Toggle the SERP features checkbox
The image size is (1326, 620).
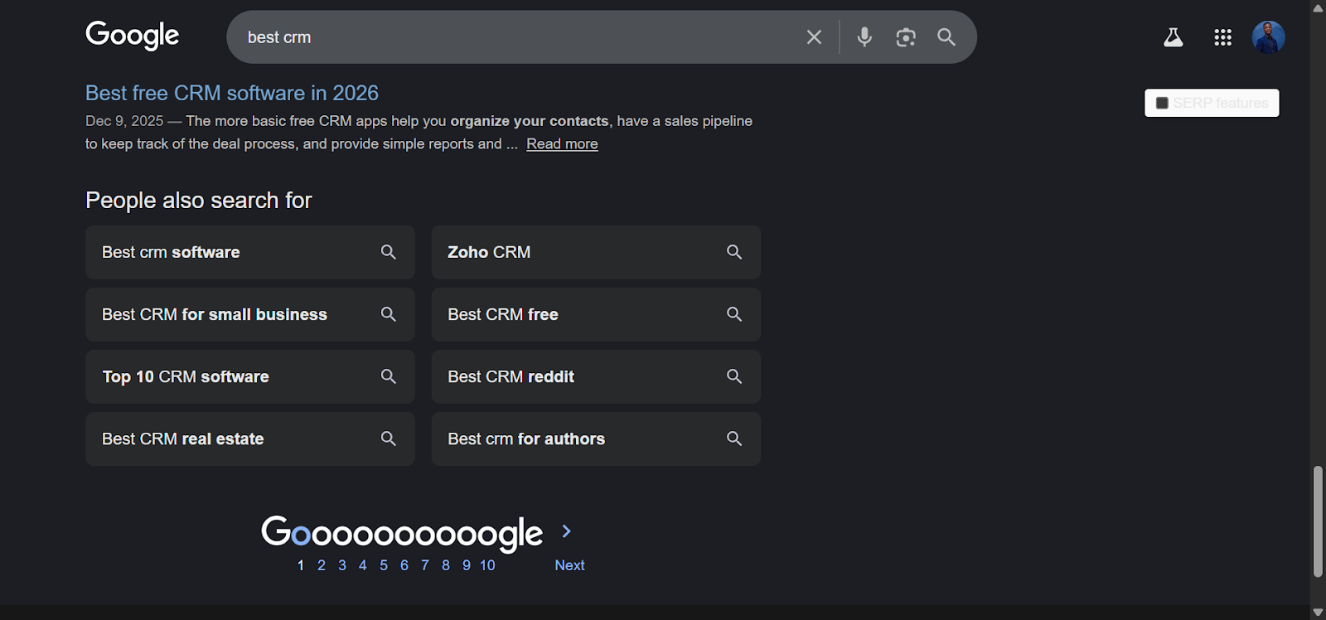pos(1162,103)
